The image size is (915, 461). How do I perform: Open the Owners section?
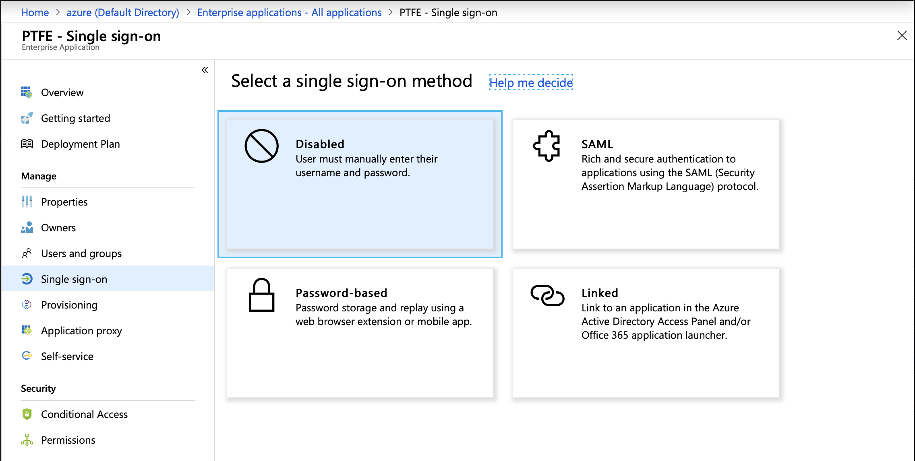coord(108,228)
